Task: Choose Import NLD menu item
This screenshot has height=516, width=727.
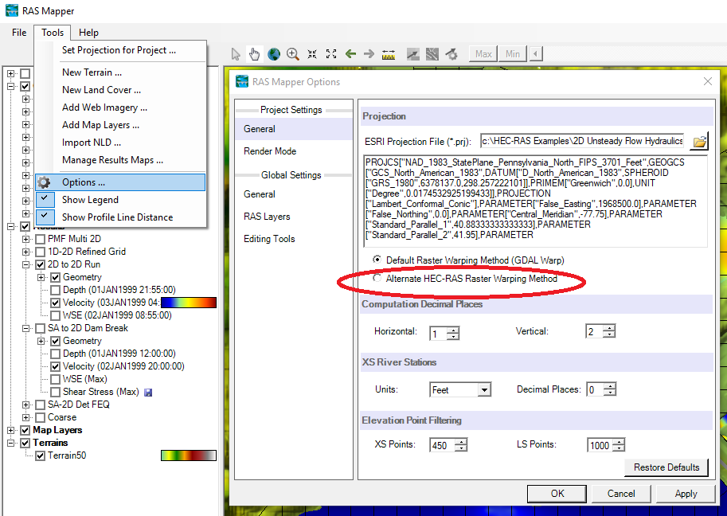Action: (x=92, y=143)
